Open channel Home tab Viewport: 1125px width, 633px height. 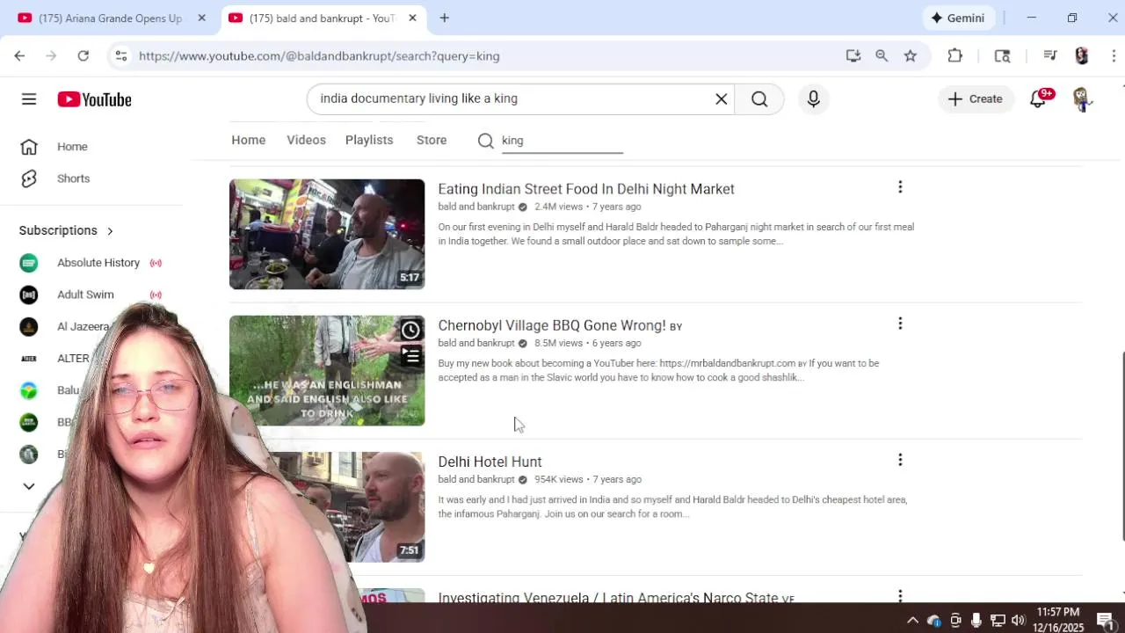point(249,140)
